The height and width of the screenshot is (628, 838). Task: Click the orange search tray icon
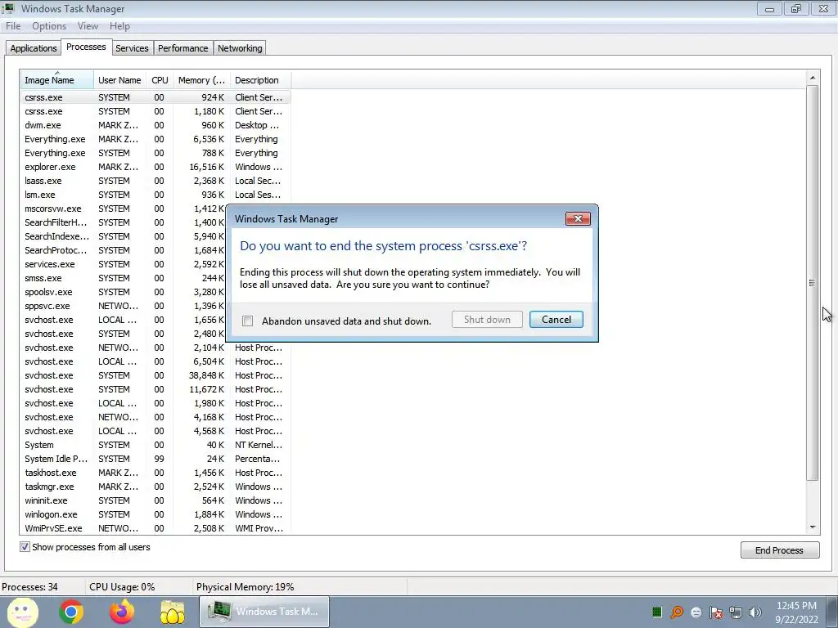677,612
